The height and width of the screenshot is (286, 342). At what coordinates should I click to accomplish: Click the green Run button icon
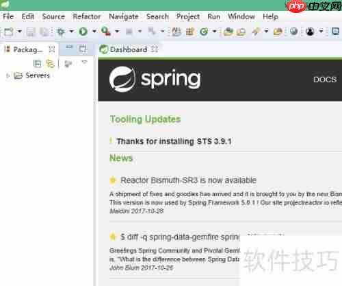83,32
